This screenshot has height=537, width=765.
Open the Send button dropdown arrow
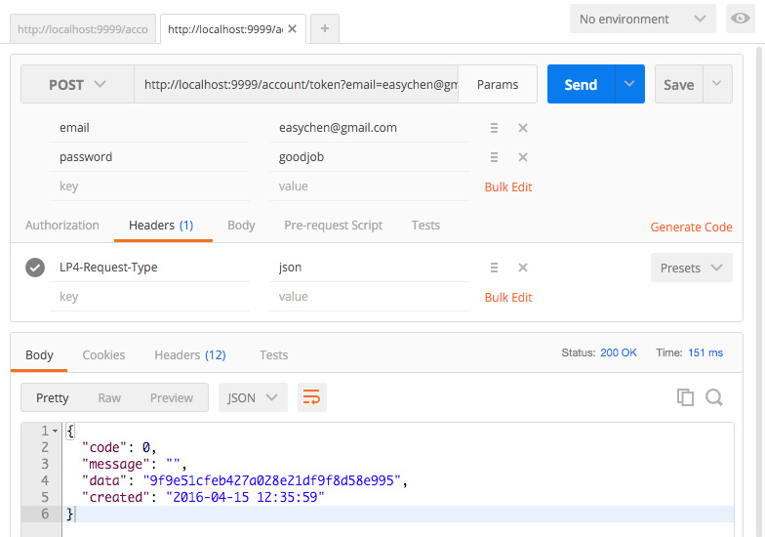629,85
